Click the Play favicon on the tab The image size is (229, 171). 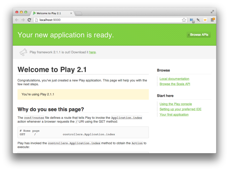tap(34, 13)
